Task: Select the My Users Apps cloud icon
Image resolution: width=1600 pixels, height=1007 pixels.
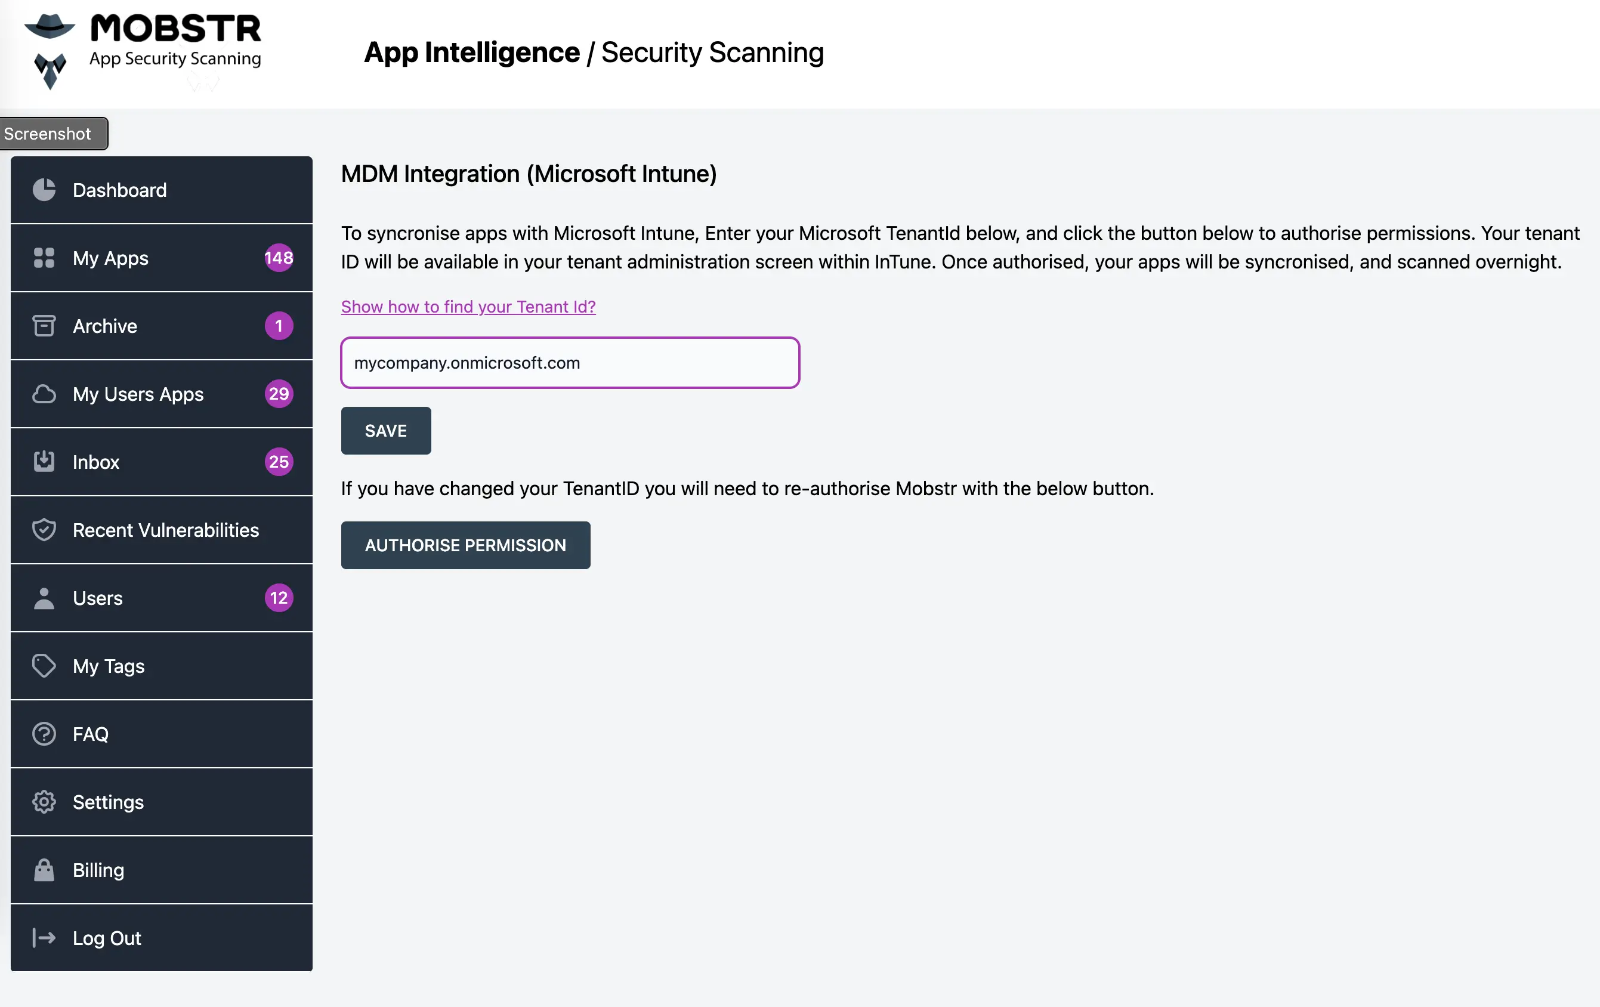Action: 44,394
